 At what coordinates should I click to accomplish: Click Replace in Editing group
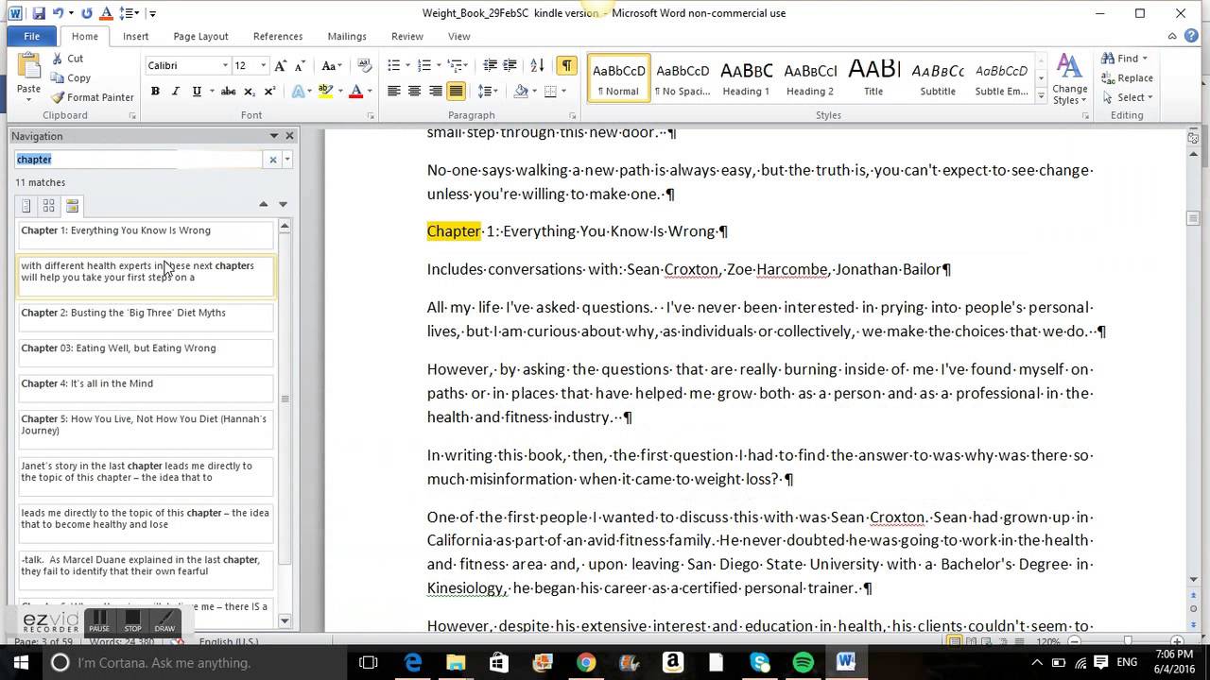click(x=1127, y=77)
